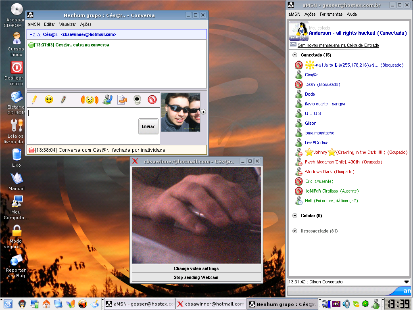413x310 pixels.
Task: Select contact Deah (Bloqueado)
Action: (323, 85)
